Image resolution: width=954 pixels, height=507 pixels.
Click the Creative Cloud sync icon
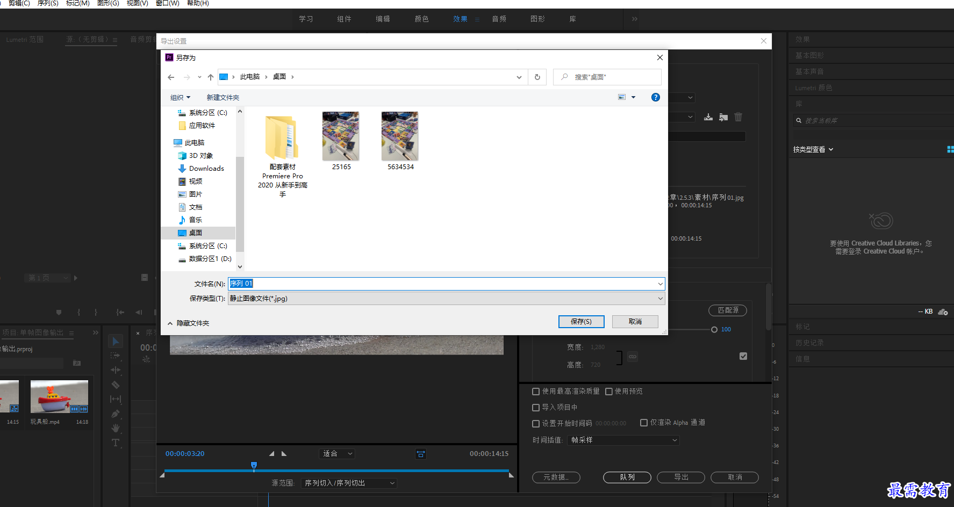pyautogui.click(x=943, y=312)
